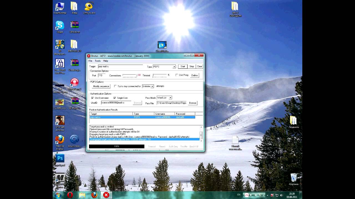Click the UserID input field
This screenshot has width=355, height=199.
pyautogui.click(x=116, y=103)
